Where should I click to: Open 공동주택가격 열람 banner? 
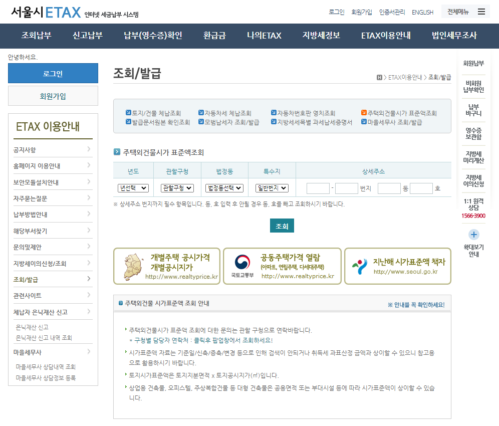(282, 266)
